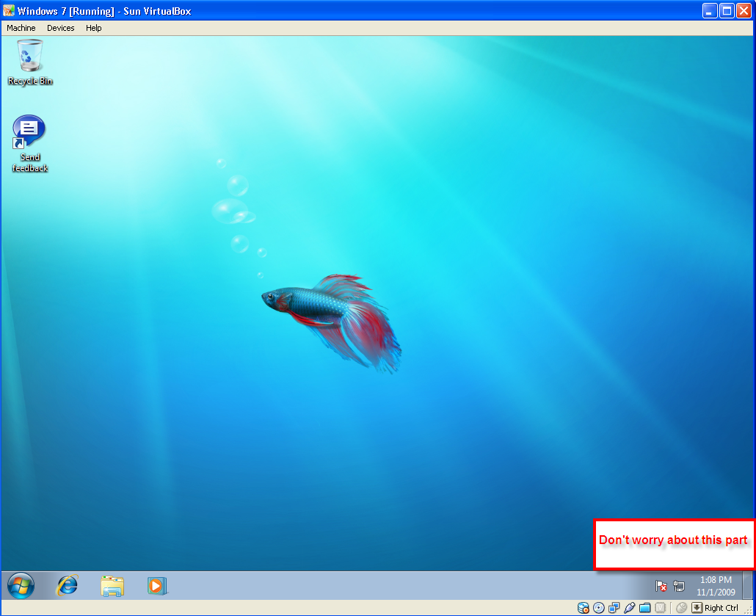Image resolution: width=756 pixels, height=616 pixels.
Task: Click the VirtualBox network adapters indicator
Action: [x=614, y=608]
